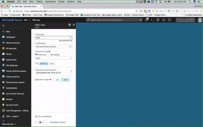Click the Create button

(x=41, y=122)
